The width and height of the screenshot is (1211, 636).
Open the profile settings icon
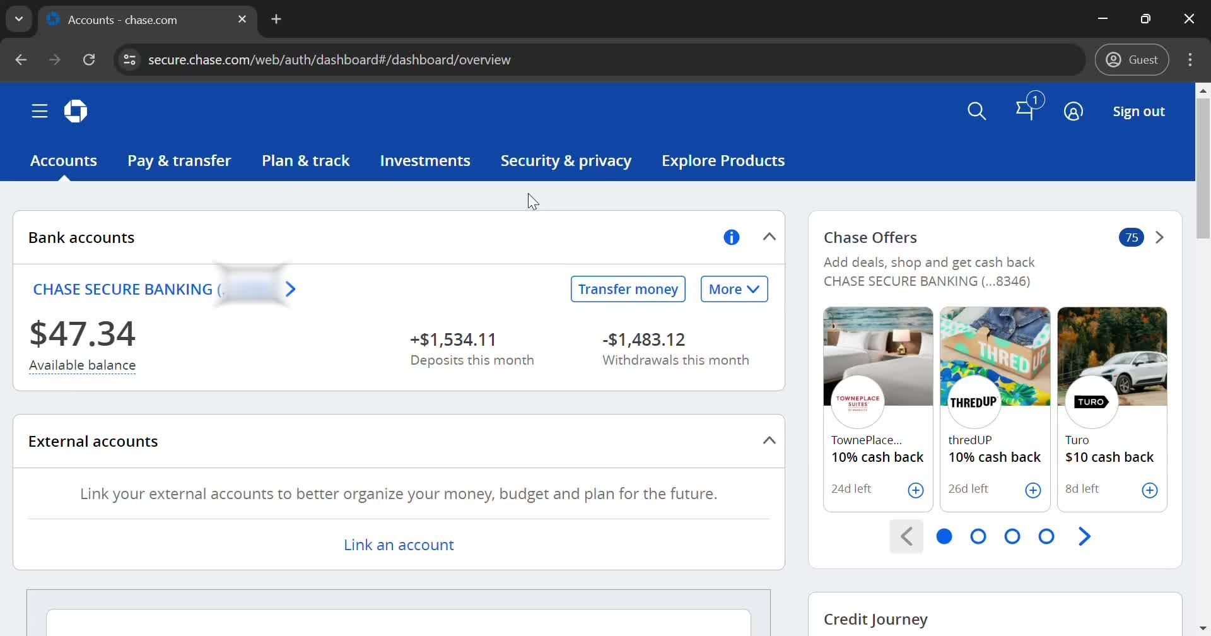point(1073,112)
